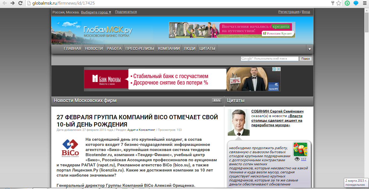Screen dimensions: 369x189
Task: Click the "Генеральный директор Группы Компаний BiCo" line
Action: pyautogui.click(x=126, y=185)
